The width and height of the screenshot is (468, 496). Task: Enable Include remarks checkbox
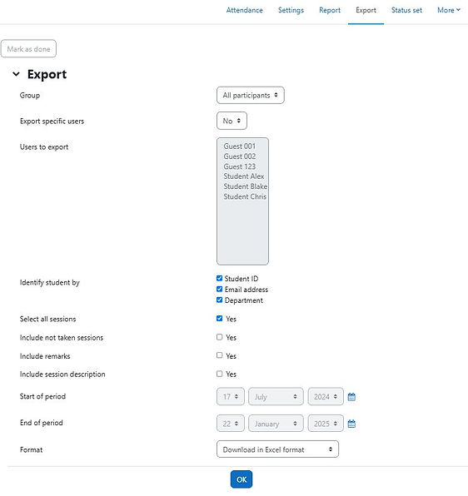(219, 355)
